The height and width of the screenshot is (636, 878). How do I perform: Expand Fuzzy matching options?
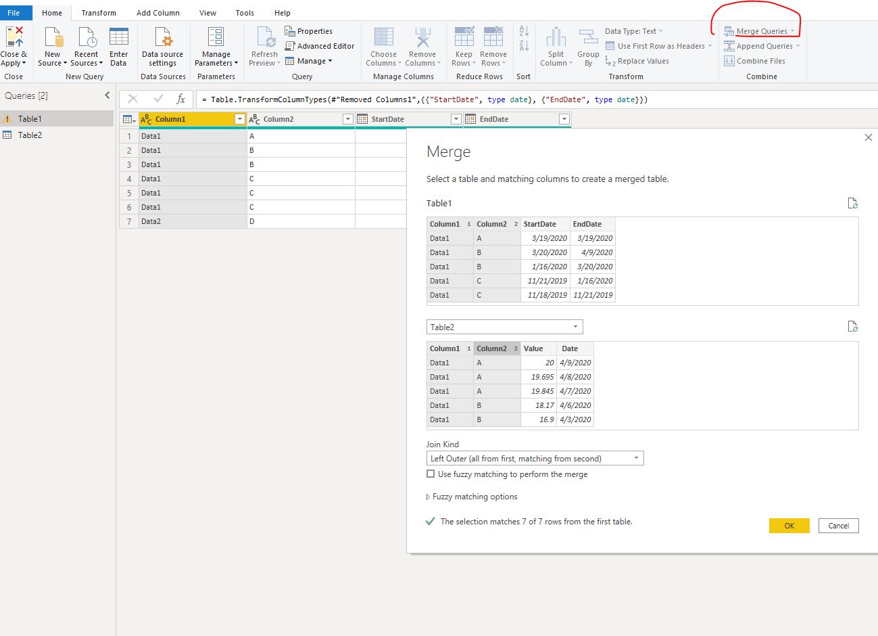[472, 497]
